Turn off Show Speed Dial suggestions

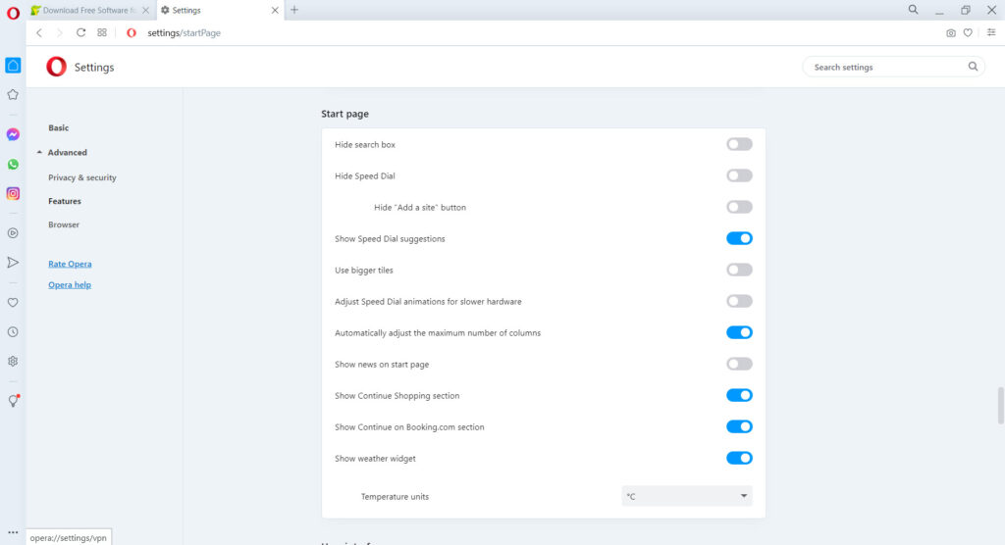click(x=739, y=238)
